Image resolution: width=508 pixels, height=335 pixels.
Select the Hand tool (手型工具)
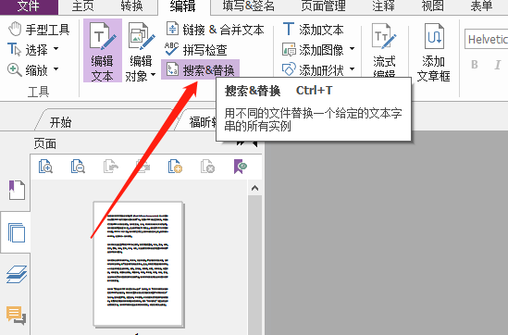(39, 30)
